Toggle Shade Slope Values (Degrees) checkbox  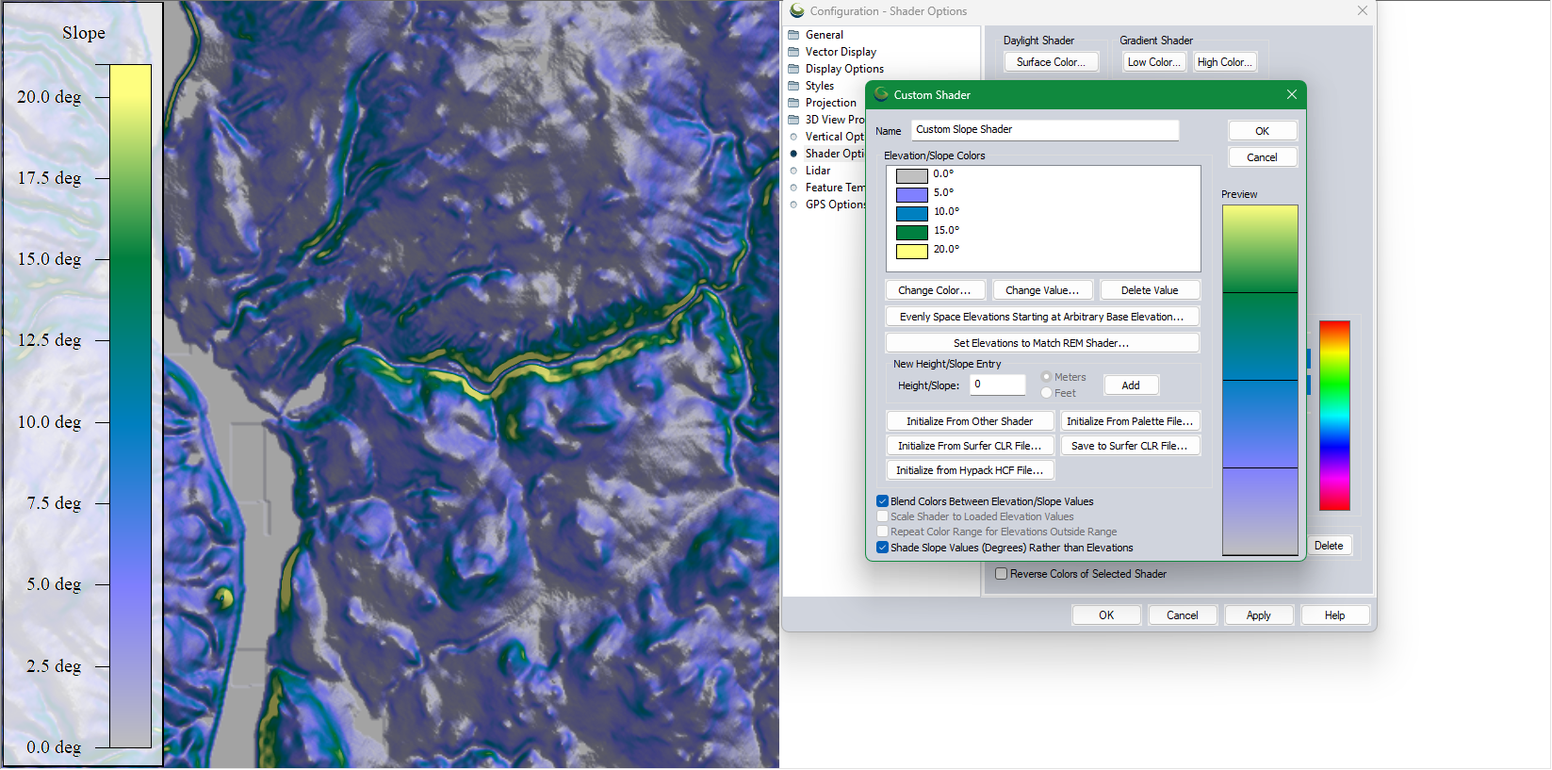[882, 548]
